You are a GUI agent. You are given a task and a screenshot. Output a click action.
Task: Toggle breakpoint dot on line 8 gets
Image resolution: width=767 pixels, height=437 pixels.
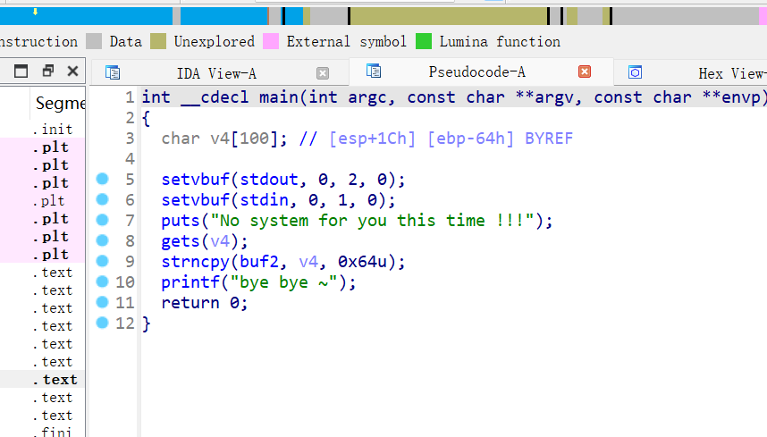click(x=102, y=240)
